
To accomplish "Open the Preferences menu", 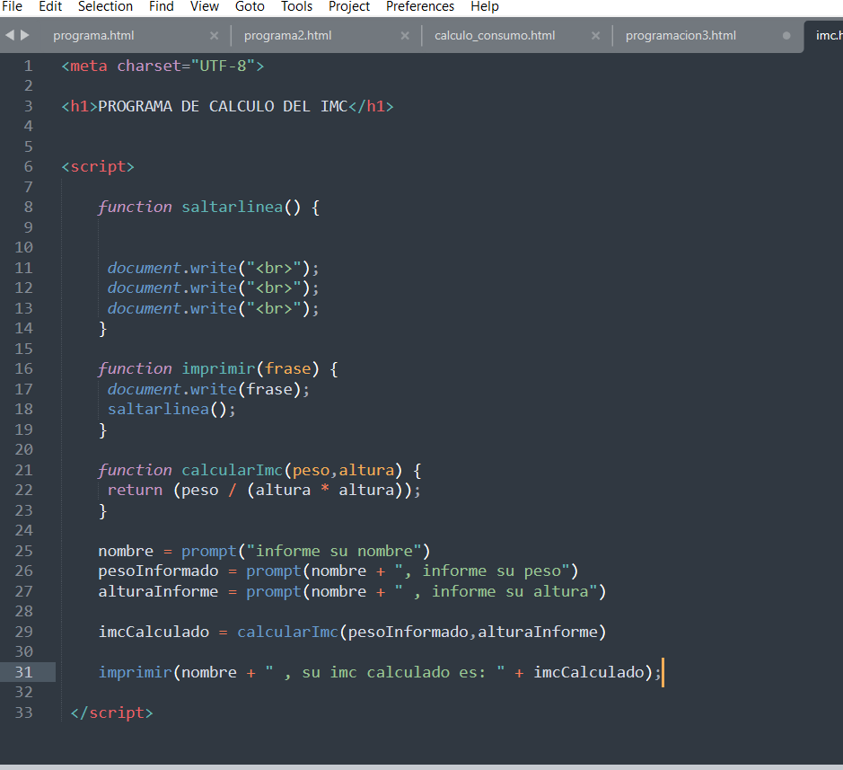I will click(x=420, y=6).
